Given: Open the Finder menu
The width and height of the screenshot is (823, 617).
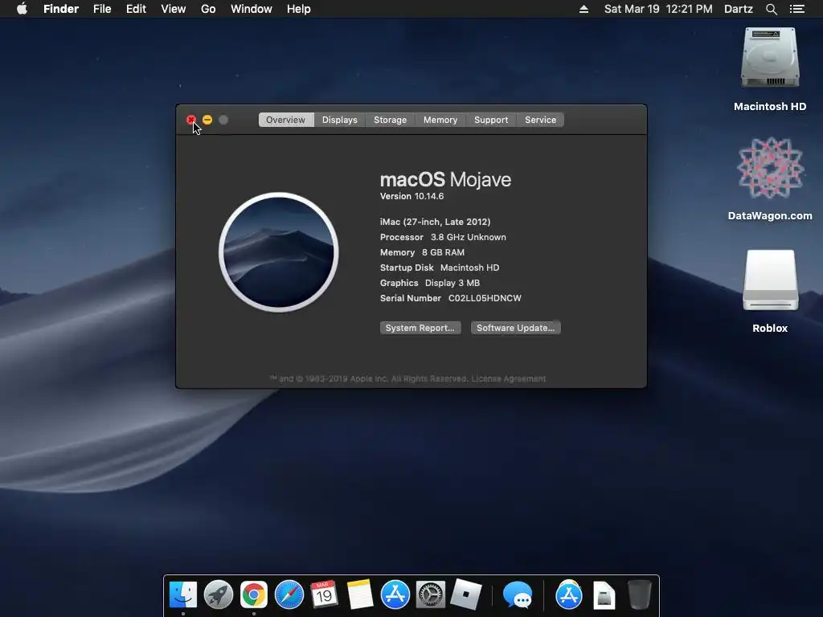Looking at the screenshot, I should click(x=61, y=9).
